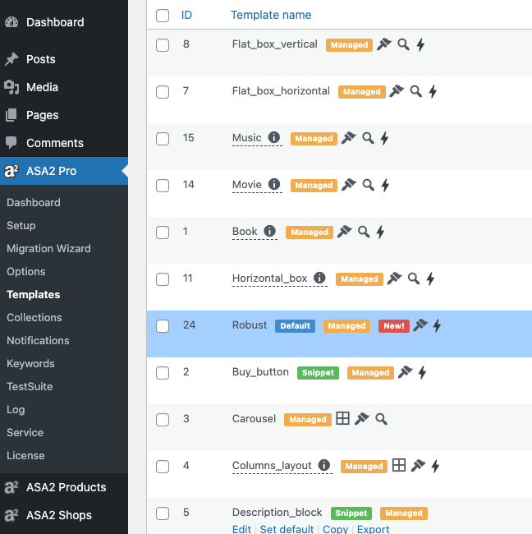
Task: Open Comments in the admin sidebar
Action: pyautogui.click(x=64, y=143)
